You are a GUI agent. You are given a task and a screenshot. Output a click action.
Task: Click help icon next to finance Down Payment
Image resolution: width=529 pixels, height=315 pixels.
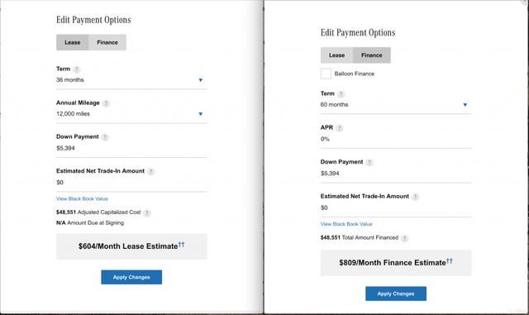click(x=369, y=162)
